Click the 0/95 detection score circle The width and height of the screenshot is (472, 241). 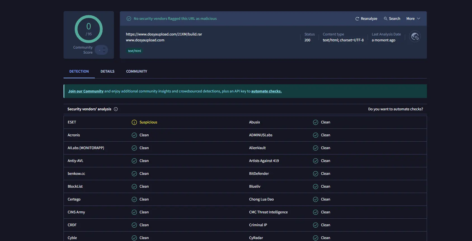pyautogui.click(x=89, y=29)
